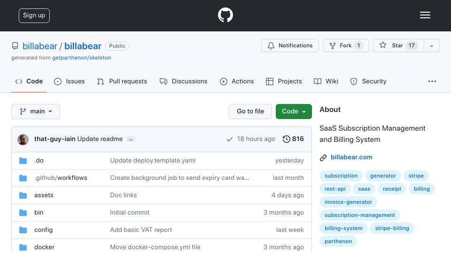Click the .github/workflows folder icon
This screenshot has width=451, height=253.
pos(23,178)
